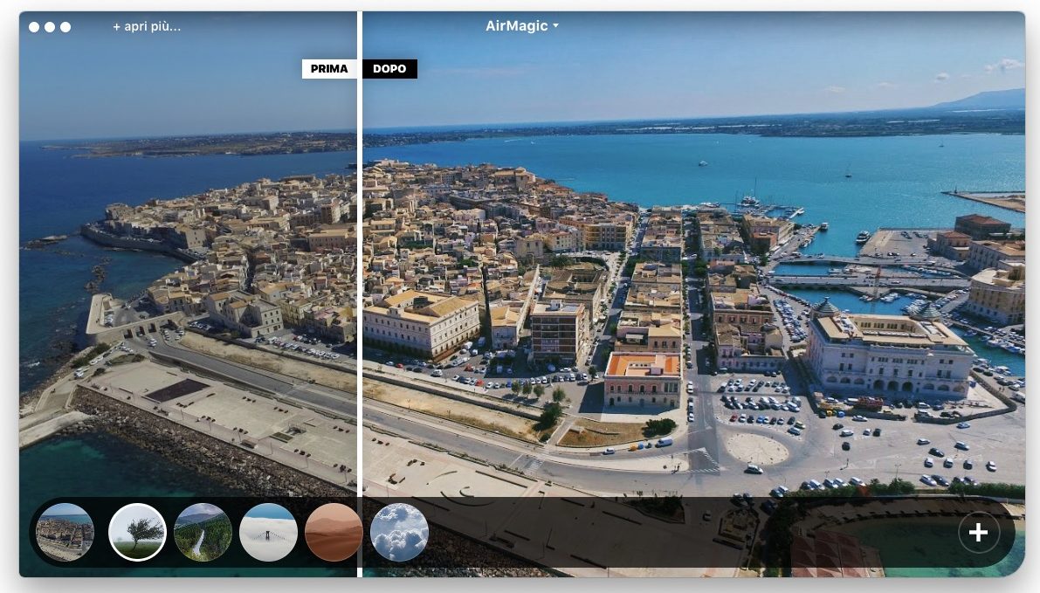
Task: Choose the clouds sky style thumbnail
Action: point(399,532)
